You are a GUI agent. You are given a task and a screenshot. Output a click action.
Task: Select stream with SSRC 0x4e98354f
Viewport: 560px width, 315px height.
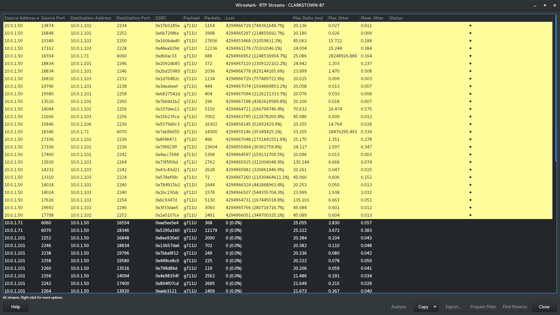coord(278,276)
